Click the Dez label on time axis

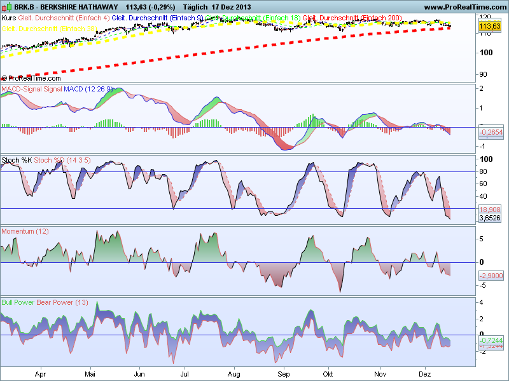tap(424, 374)
